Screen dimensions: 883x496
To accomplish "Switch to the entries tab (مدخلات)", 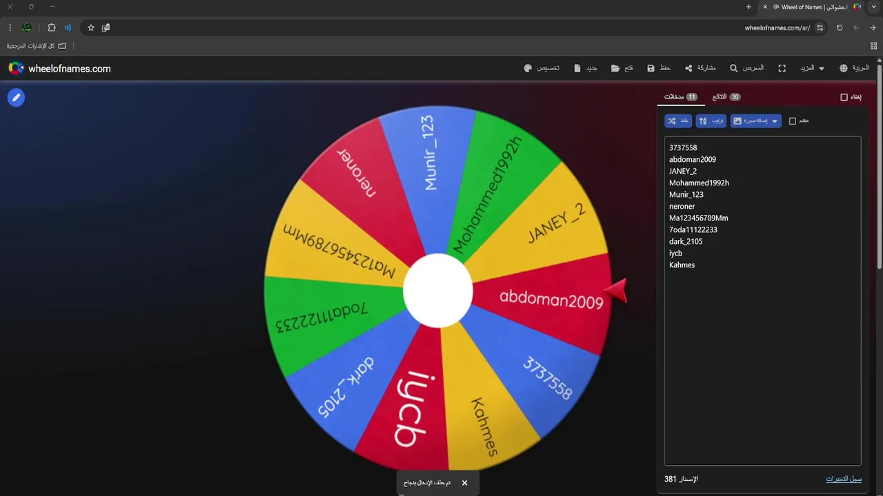I will (x=681, y=97).
